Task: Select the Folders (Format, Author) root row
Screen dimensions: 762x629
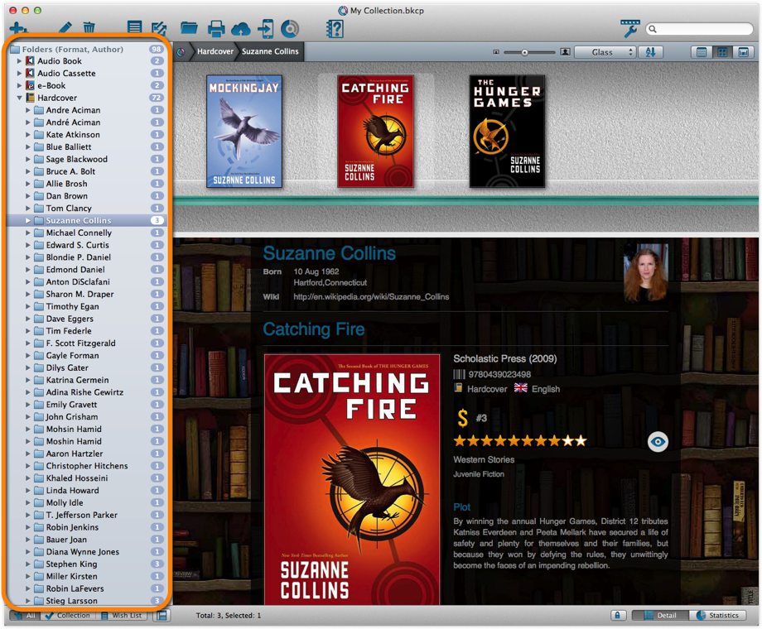Action: [86, 49]
